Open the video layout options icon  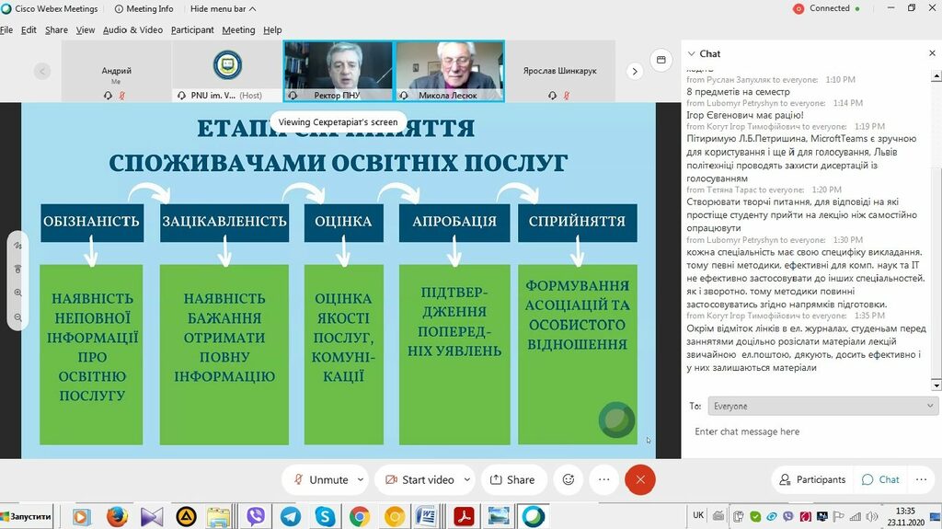(x=660, y=61)
